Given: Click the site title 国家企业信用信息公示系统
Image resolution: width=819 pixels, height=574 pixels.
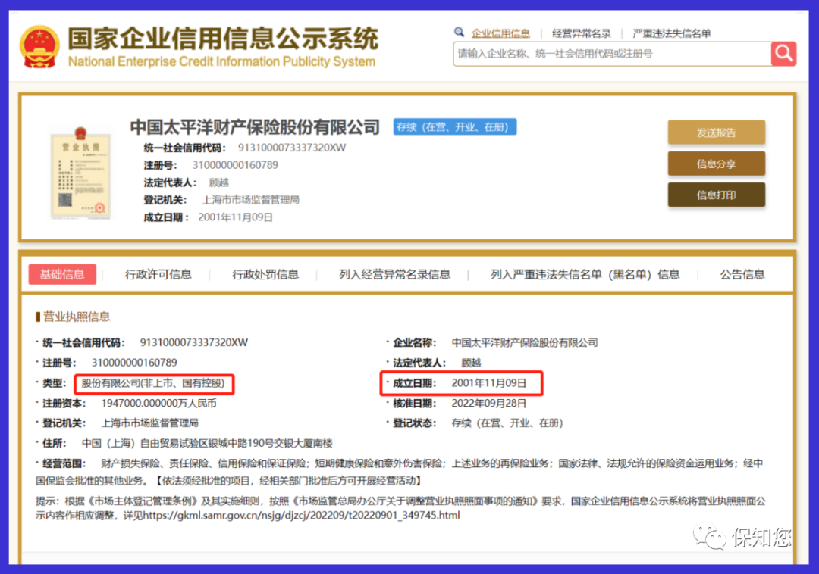Looking at the screenshot, I should point(223,39).
